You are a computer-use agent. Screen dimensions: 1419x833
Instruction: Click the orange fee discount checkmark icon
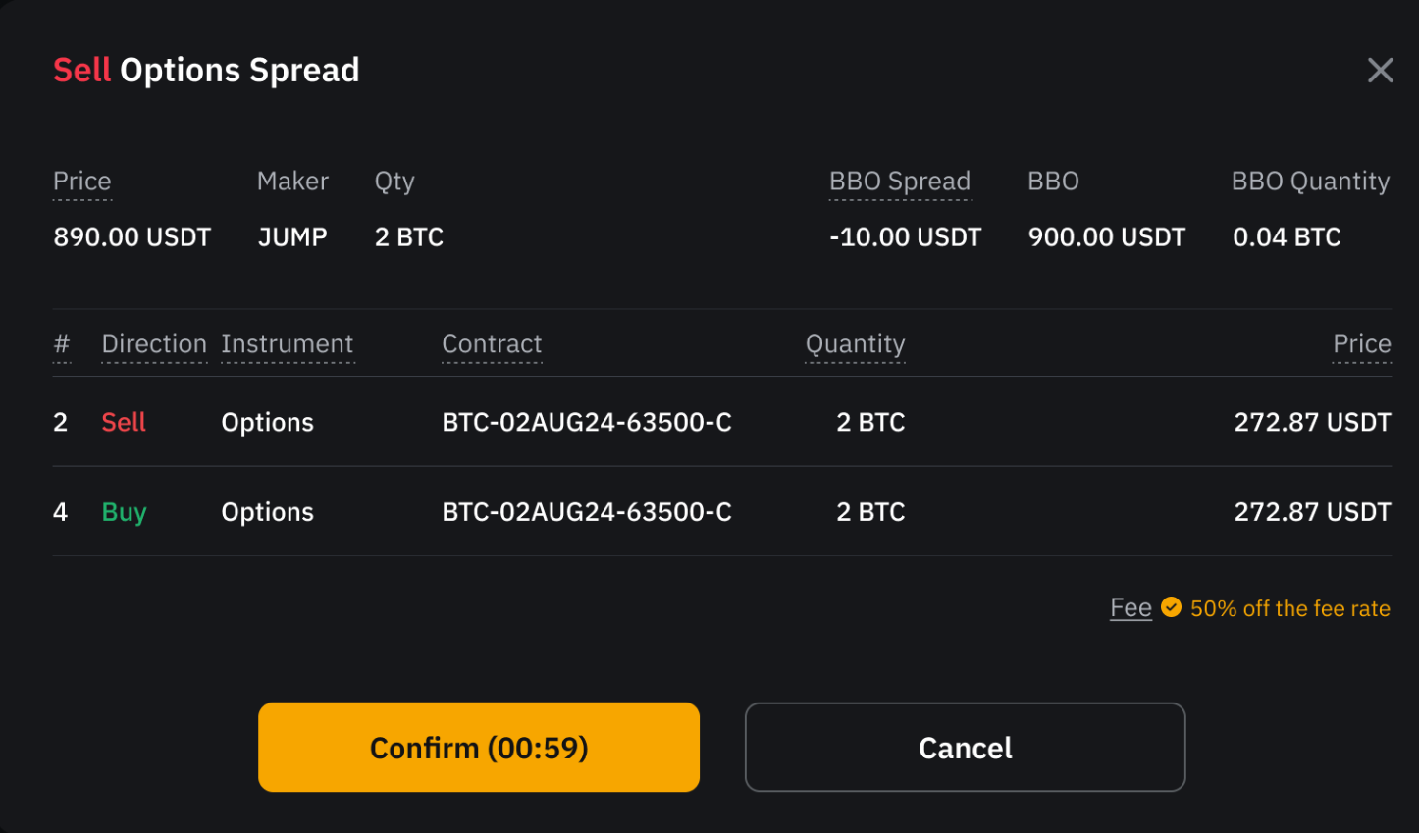pyautogui.click(x=1171, y=607)
